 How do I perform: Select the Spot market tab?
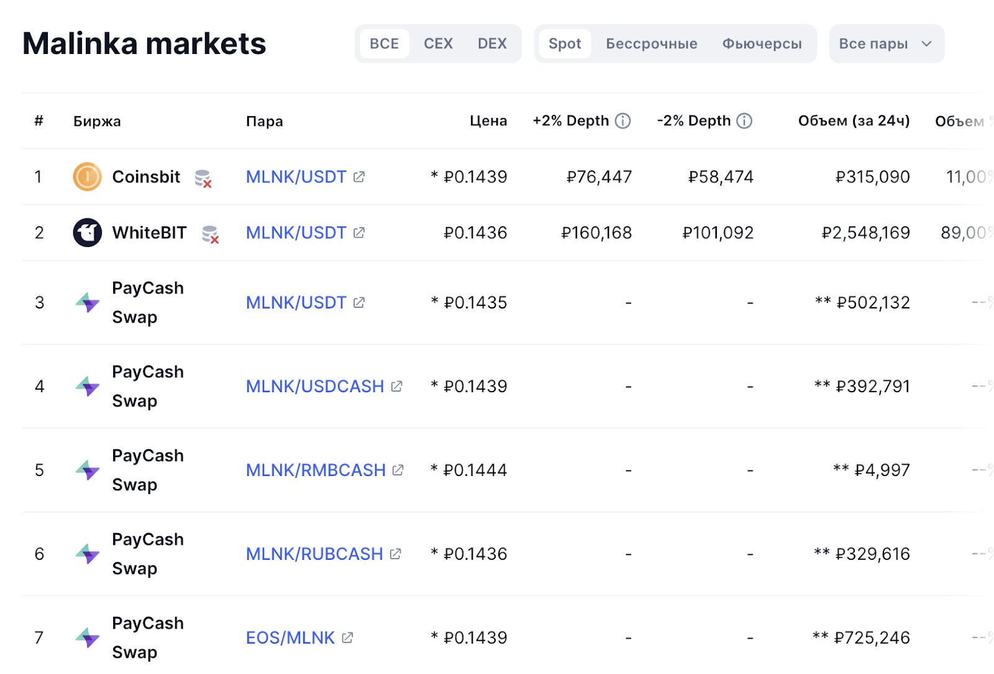565,43
